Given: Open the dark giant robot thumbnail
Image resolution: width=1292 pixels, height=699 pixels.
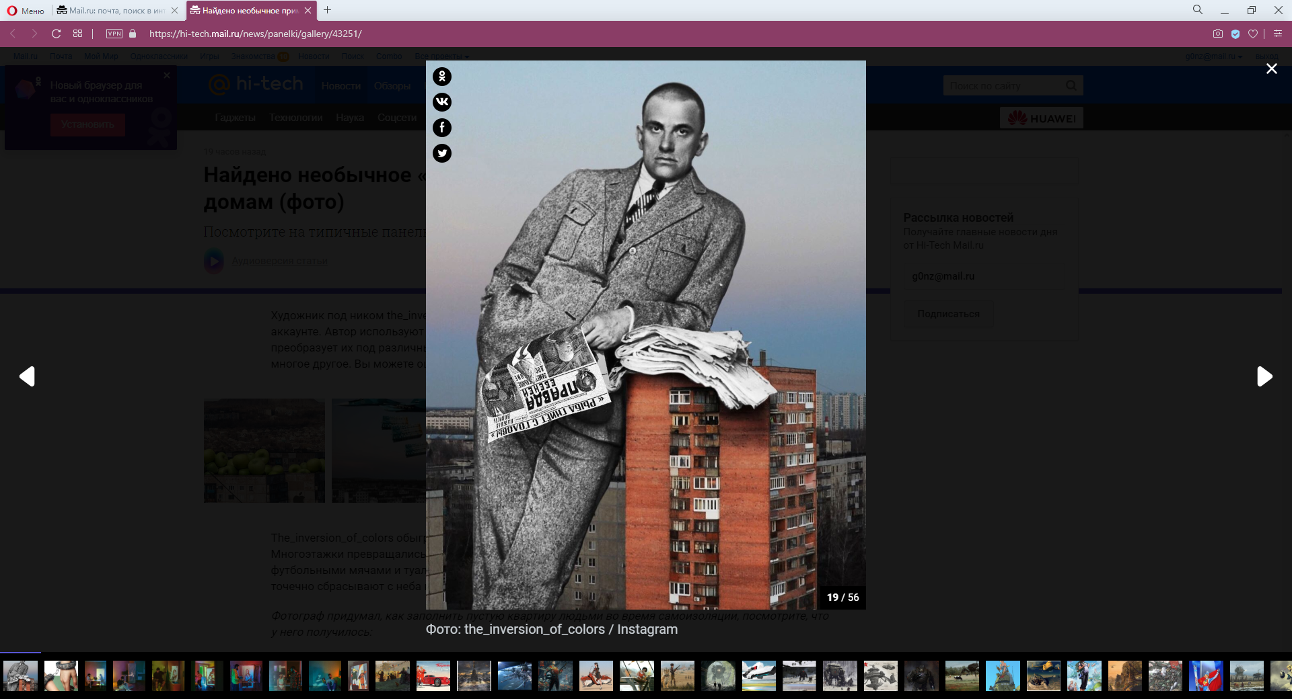Looking at the screenshot, I should 921,675.
